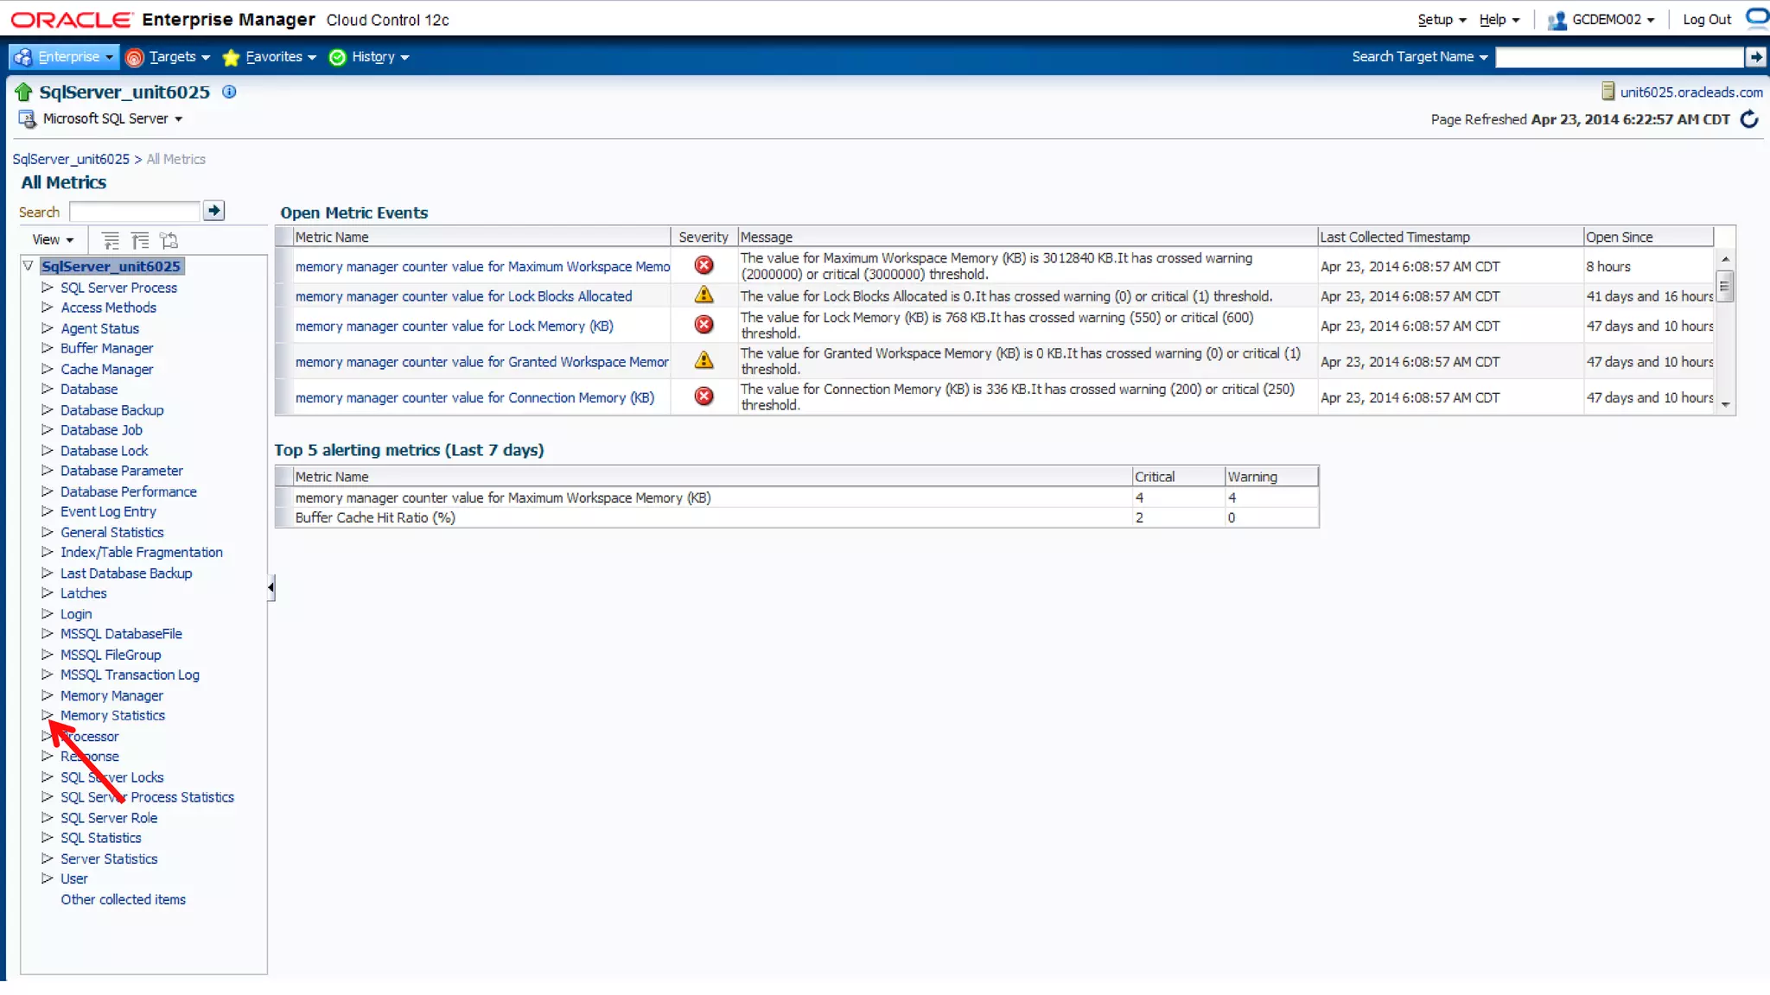Viewport: 1770px width, 995px height.
Task: Expand the Database Performance node
Action: [48, 491]
